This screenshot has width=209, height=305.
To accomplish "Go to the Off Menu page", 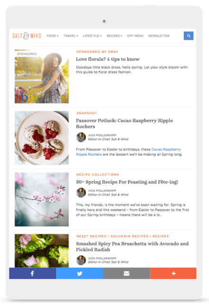I will coord(135,36).
